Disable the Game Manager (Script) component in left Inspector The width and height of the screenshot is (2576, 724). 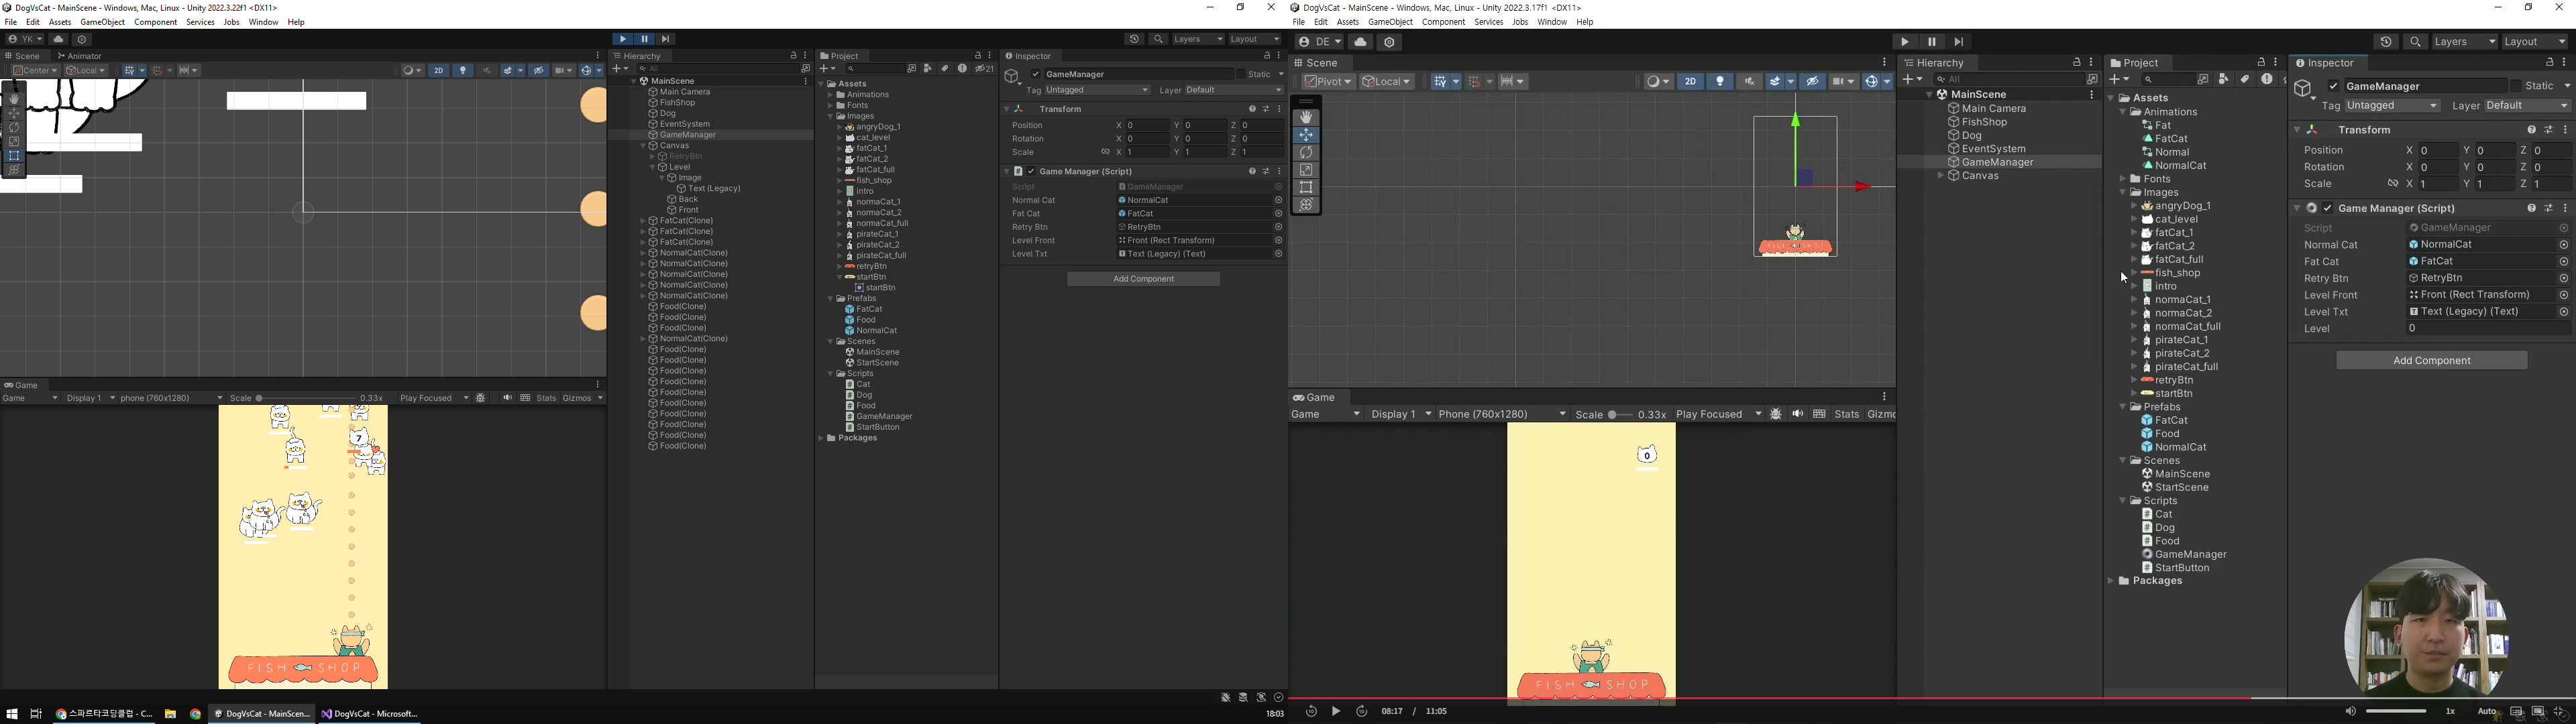(x=1031, y=171)
